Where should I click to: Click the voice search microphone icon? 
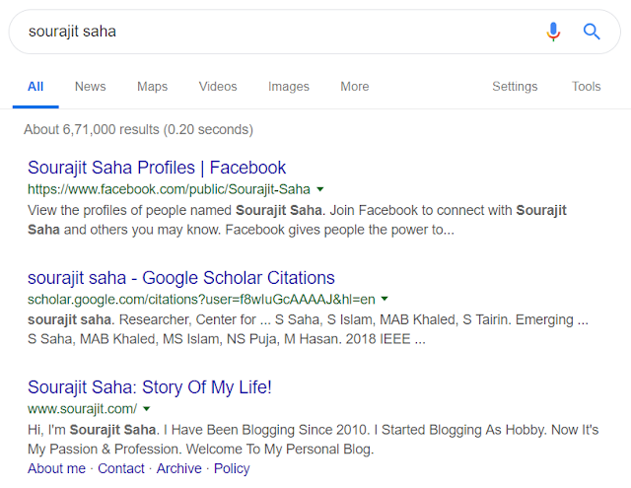click(553, 32)
